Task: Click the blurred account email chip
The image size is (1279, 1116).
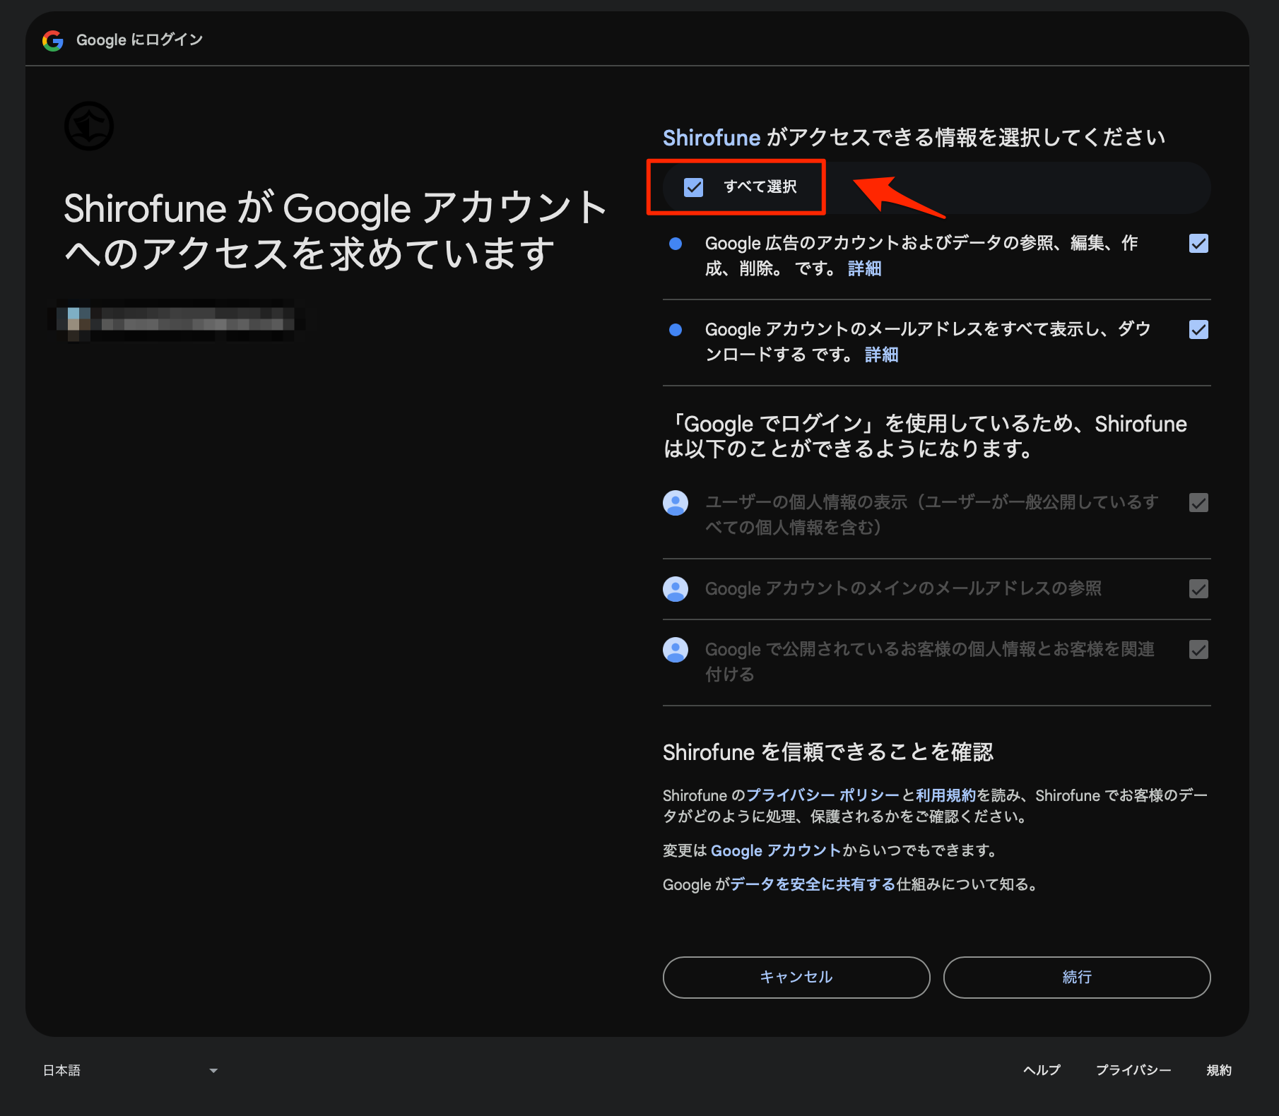Action: 177,320
